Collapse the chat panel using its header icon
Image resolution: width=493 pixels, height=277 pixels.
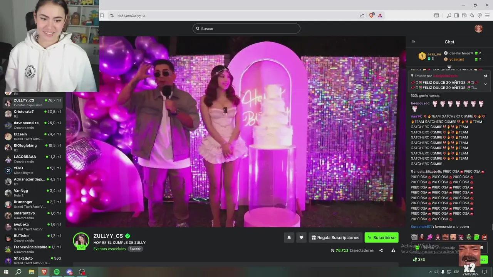(x=413, y=42)
